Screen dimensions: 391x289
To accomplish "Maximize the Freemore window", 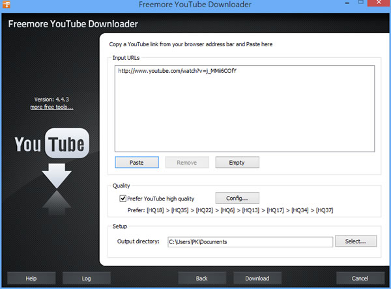I will coord(360,2).
